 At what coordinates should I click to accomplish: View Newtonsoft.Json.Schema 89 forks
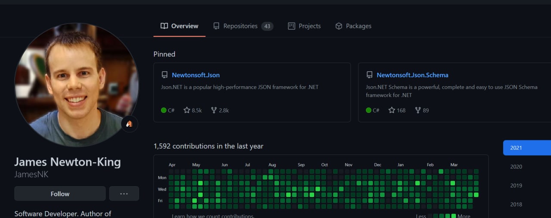[x=422, y=110]
